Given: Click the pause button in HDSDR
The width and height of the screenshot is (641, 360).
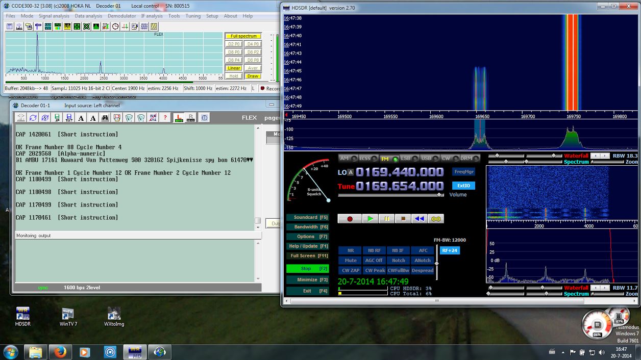Looking at the screenshot, I should click(386, 219).
